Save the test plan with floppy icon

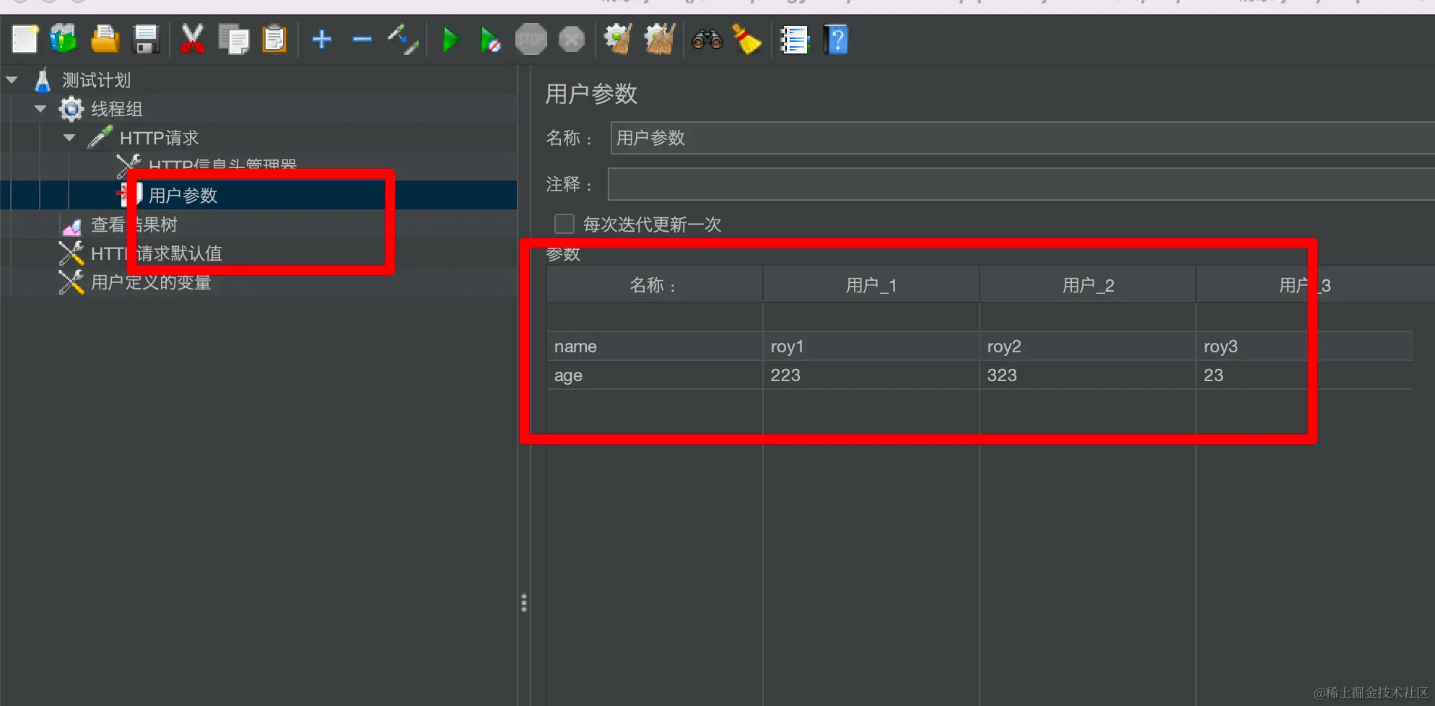(146, 39)
